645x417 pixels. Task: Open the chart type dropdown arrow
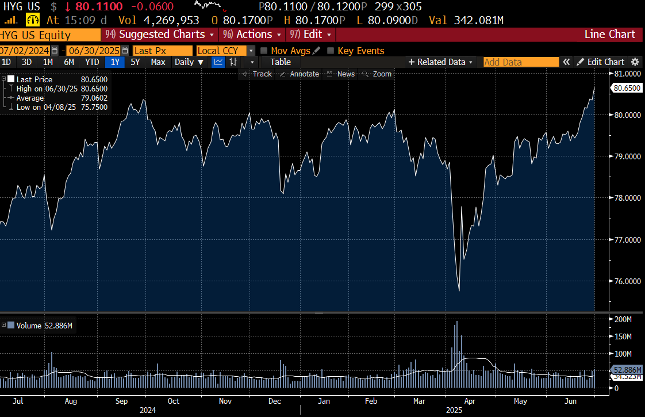point(252,62)
